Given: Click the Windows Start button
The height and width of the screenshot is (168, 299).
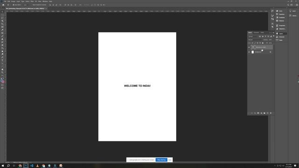Looking at the screenshot, I should 3,166.
